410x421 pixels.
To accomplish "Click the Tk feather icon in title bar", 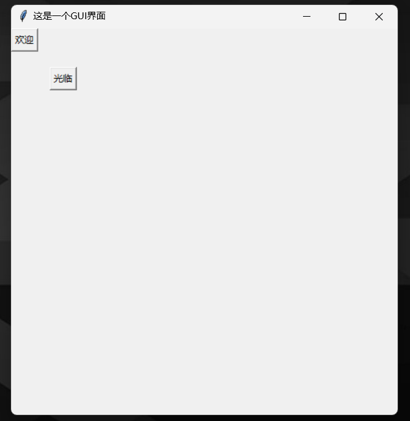I will pos(23,16).
